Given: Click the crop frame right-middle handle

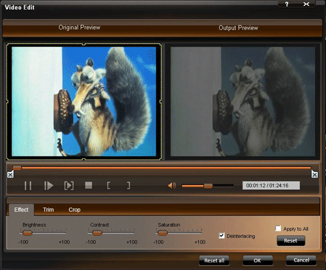Looking at the screenshot, I should [x=160, y=101].
